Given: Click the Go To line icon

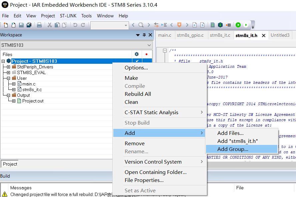Looking at the screenshot, I should coord(164,25).
